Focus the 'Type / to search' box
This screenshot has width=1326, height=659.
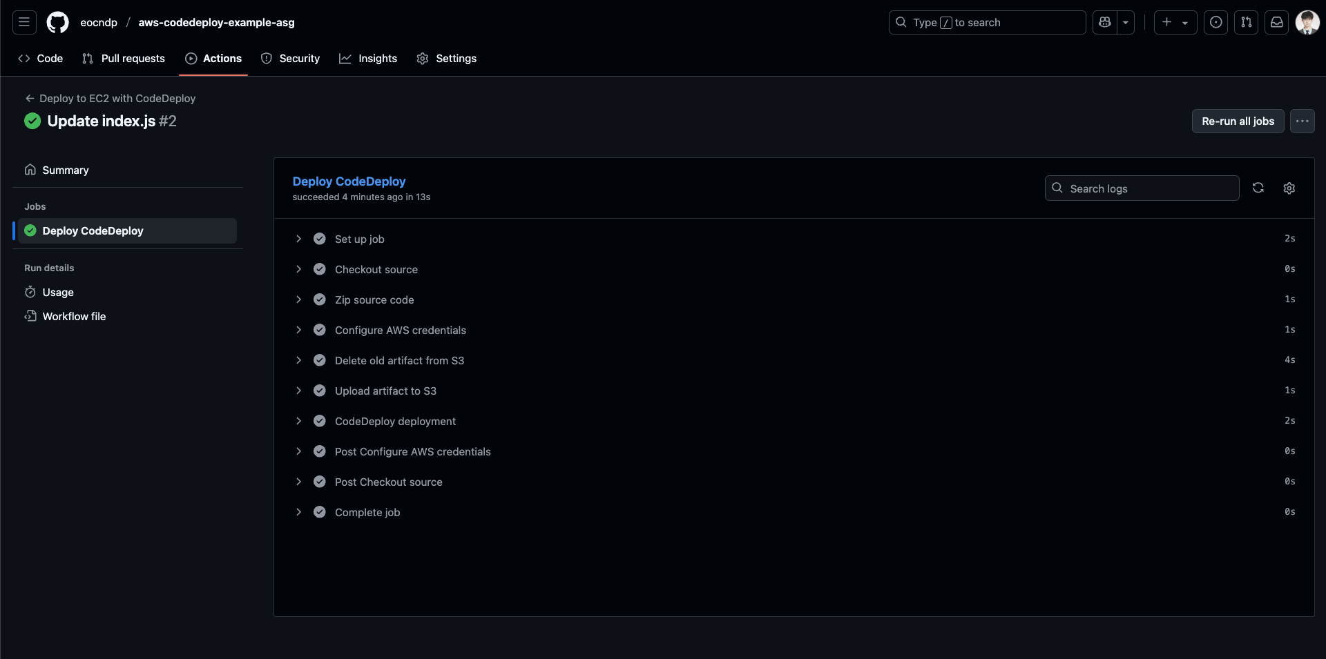click(987, 22)
